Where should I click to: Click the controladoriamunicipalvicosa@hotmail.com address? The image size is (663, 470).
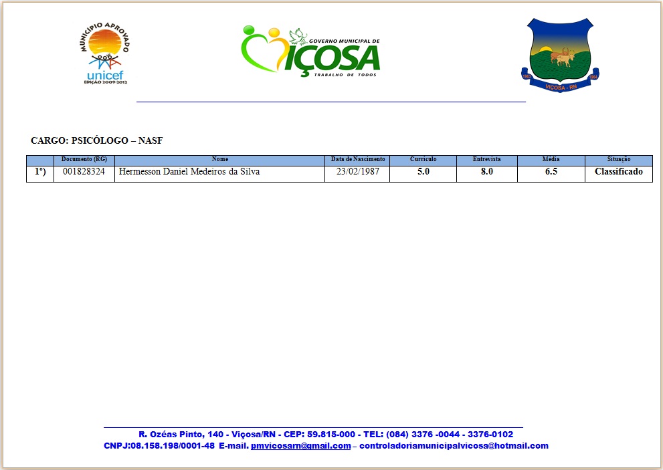click(454, 446)
